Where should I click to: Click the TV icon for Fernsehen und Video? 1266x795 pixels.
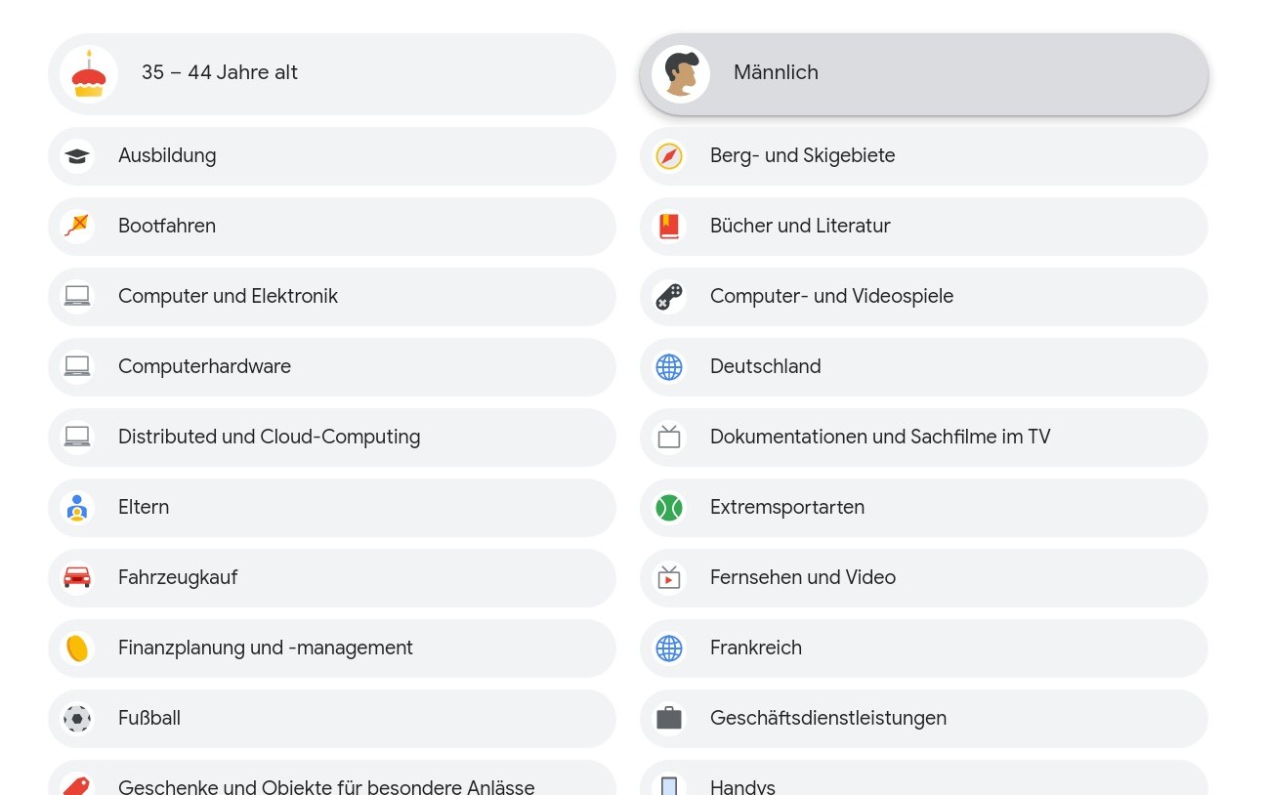[669, 577]
